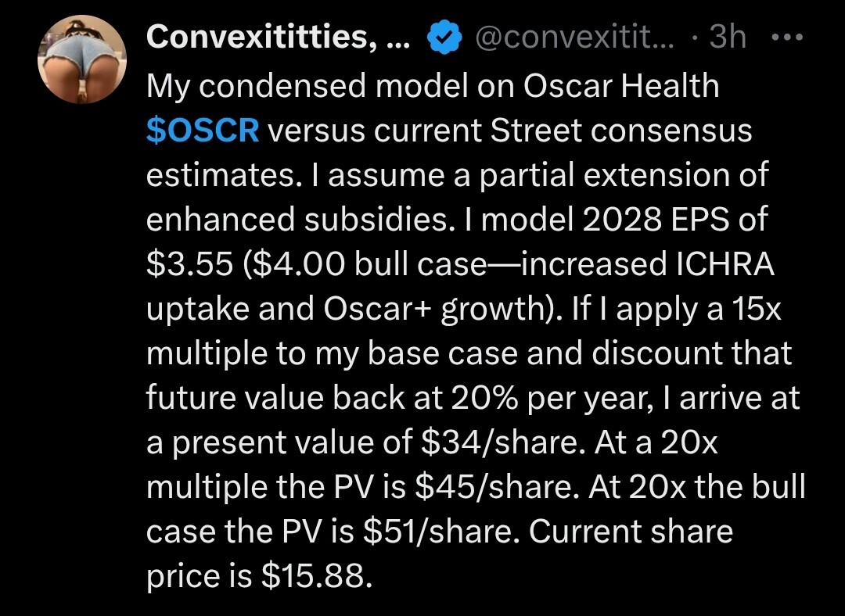
Task: Open the author's bold display name
Action: [x=279, y=38]
